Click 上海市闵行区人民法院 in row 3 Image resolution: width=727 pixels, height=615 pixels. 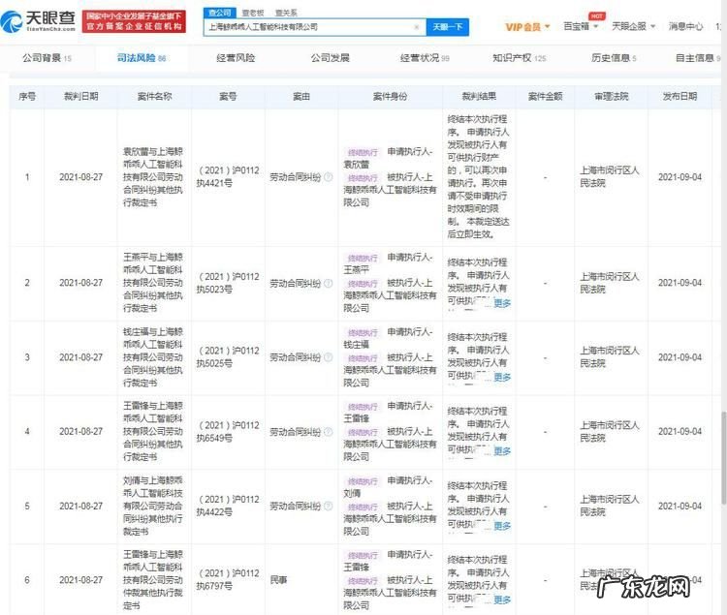point(610,357)
